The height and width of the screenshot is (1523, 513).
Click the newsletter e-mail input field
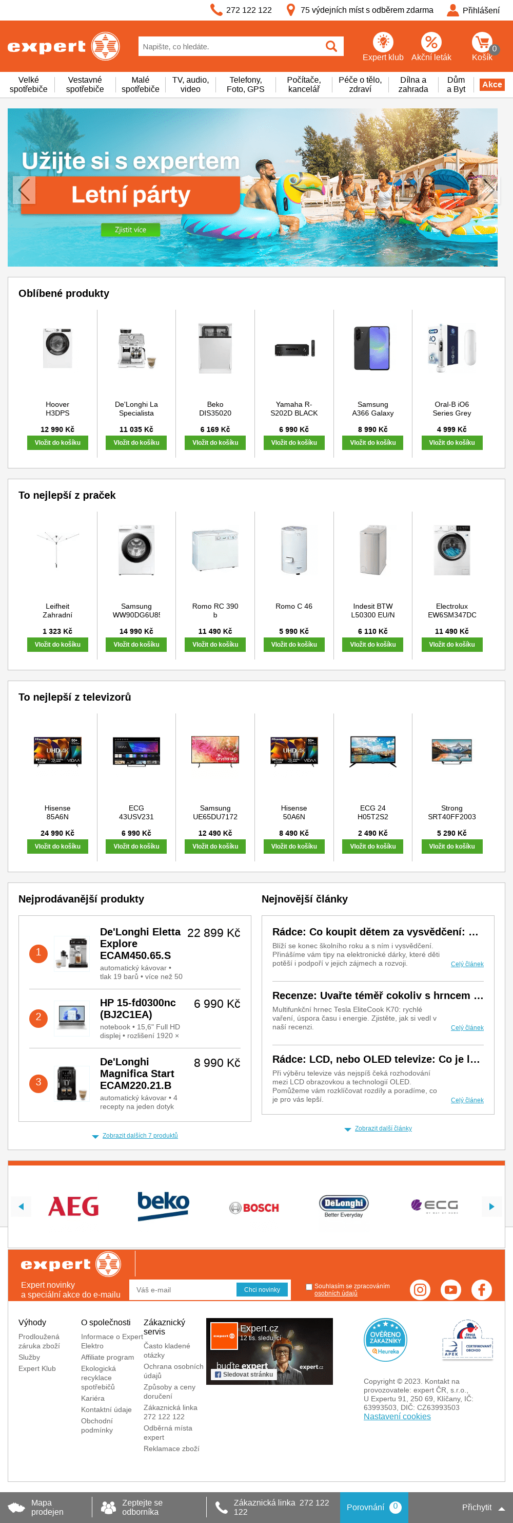[x=184, y=1289]
